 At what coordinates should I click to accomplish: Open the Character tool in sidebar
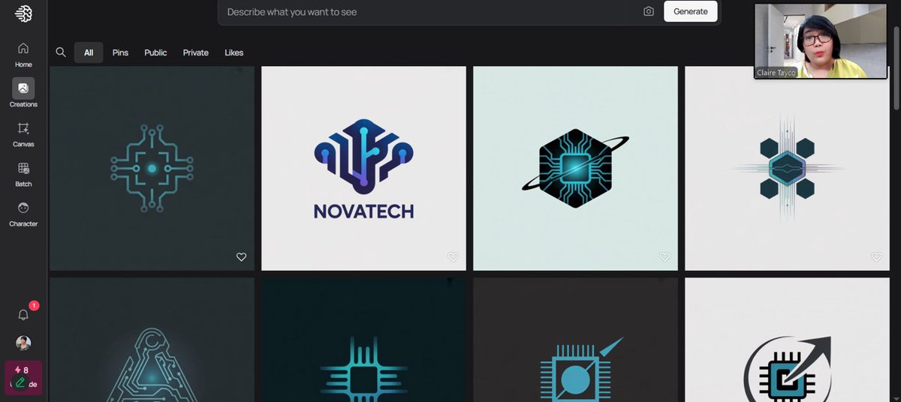(23, 214)
